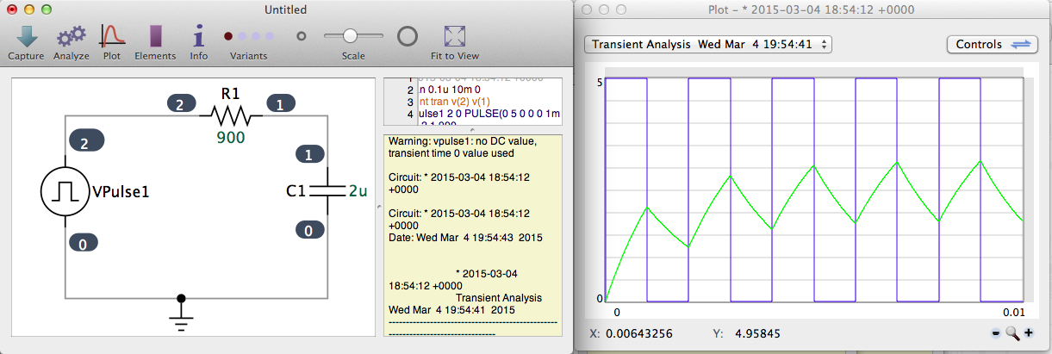Image resolution: width=1052 pixels, height=354 pixels.
Task: Click netlist line 'n 0.1u 10m 0'
Action: coord(449,89)
